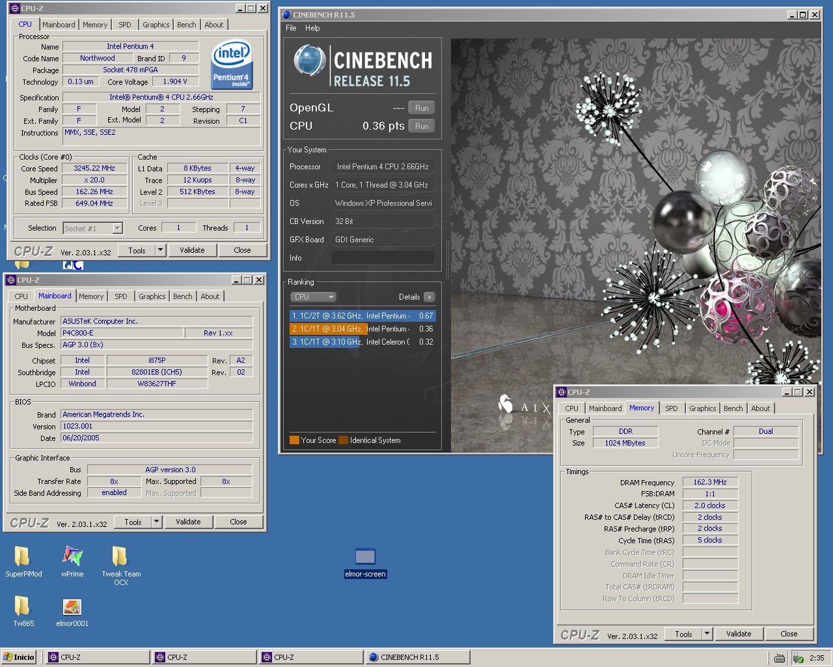
Task: Switch to Mainboard tab in top CPU-Z window
Action: [x=59, y=25]
